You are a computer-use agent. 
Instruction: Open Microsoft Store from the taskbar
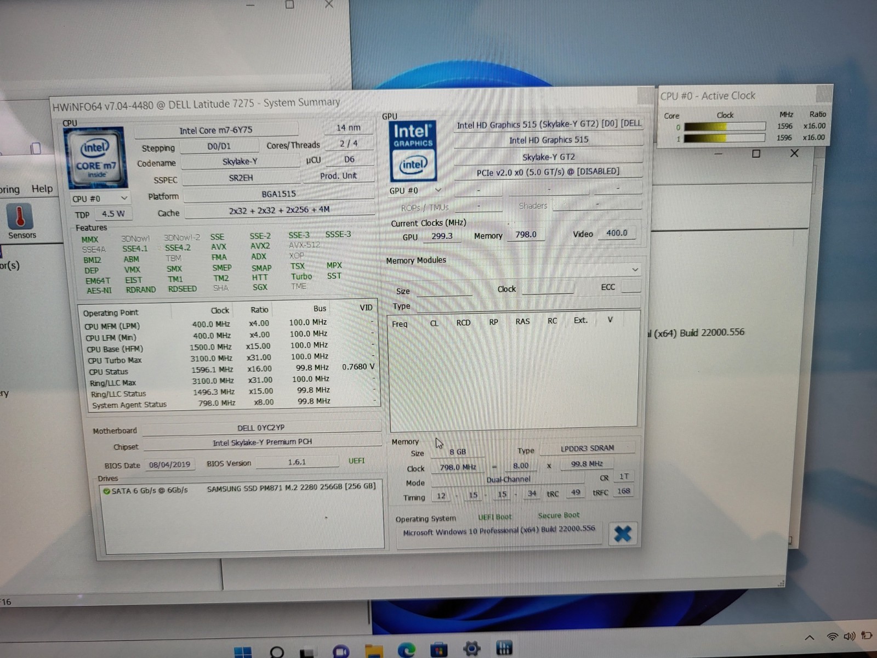click(x=438, y=650)
